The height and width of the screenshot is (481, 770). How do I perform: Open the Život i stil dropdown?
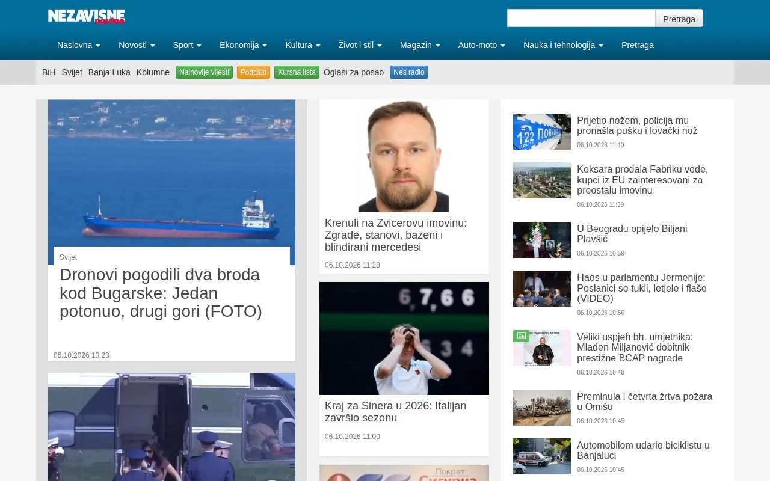click(360, 45)
